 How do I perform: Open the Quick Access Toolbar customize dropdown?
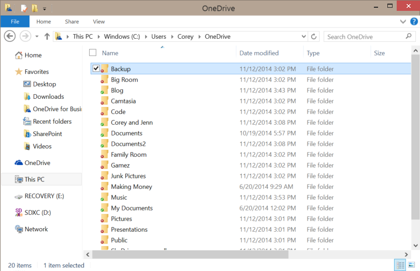click(x=45, y=9)
